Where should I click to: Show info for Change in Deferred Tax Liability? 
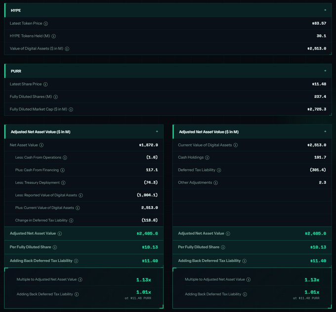click(71, 221)
